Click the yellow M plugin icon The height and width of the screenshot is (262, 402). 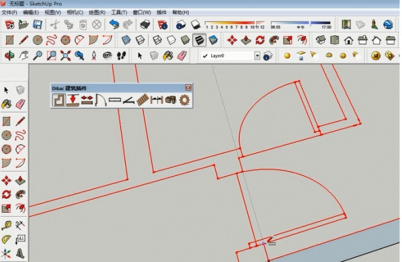tap(376, 56)
